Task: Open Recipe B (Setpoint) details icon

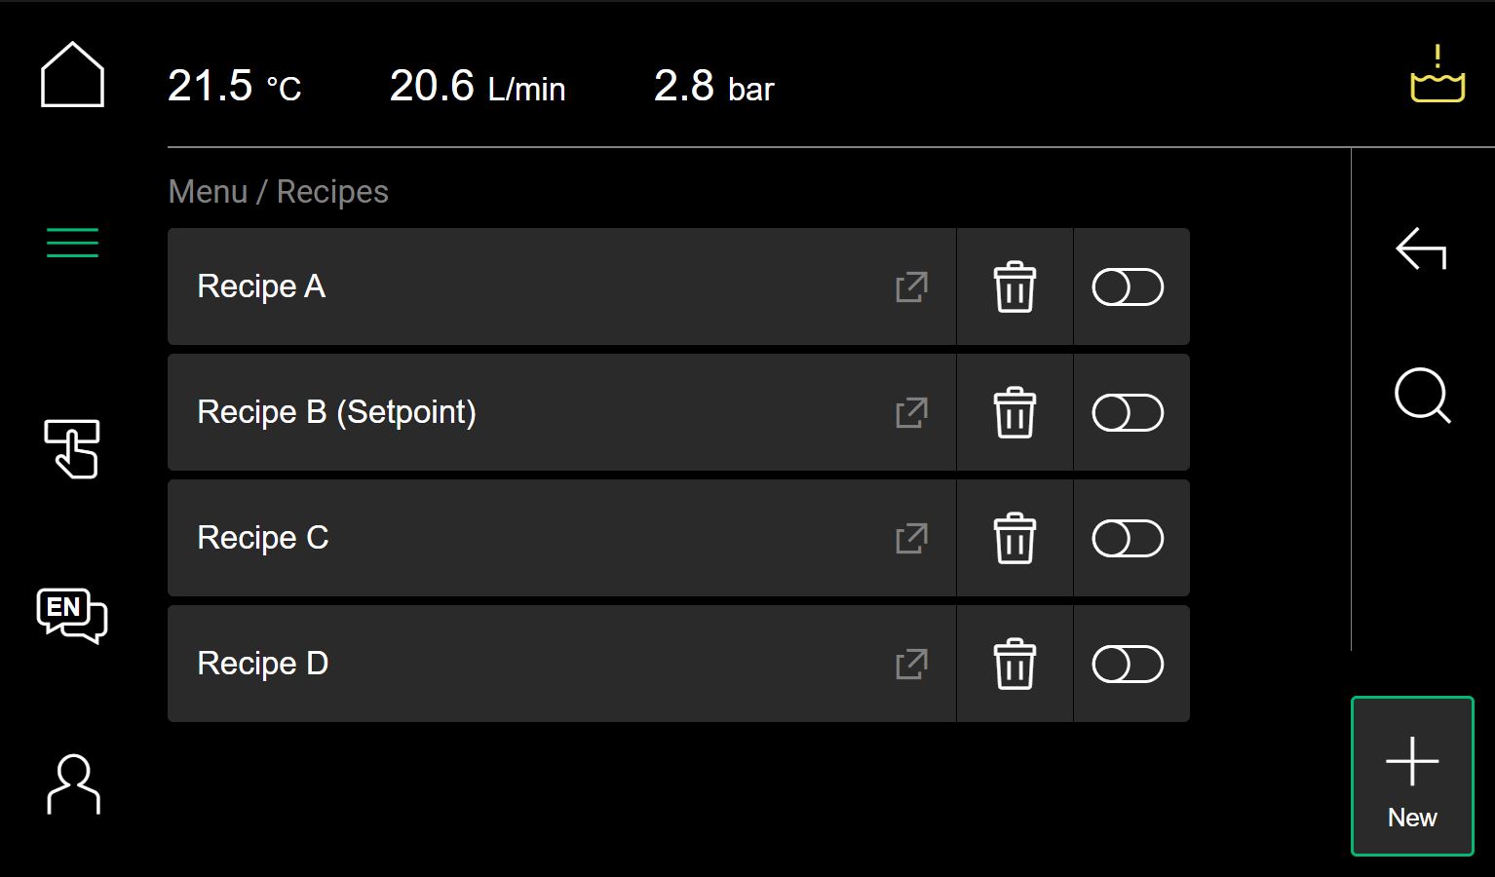Action: (x=911, y=412)
